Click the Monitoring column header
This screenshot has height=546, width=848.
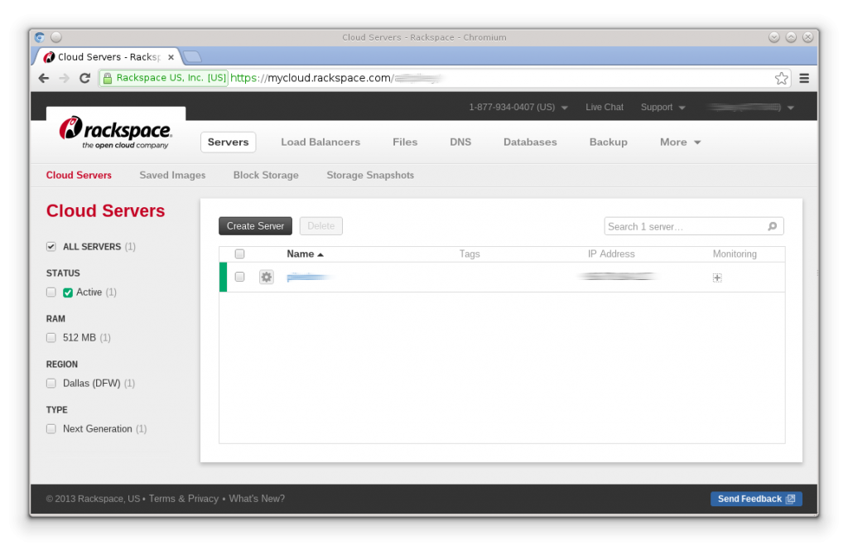[x=735, y=254]
